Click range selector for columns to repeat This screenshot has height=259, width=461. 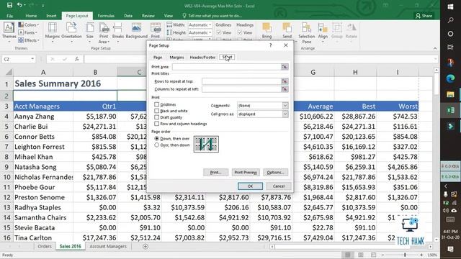point(285,89)
